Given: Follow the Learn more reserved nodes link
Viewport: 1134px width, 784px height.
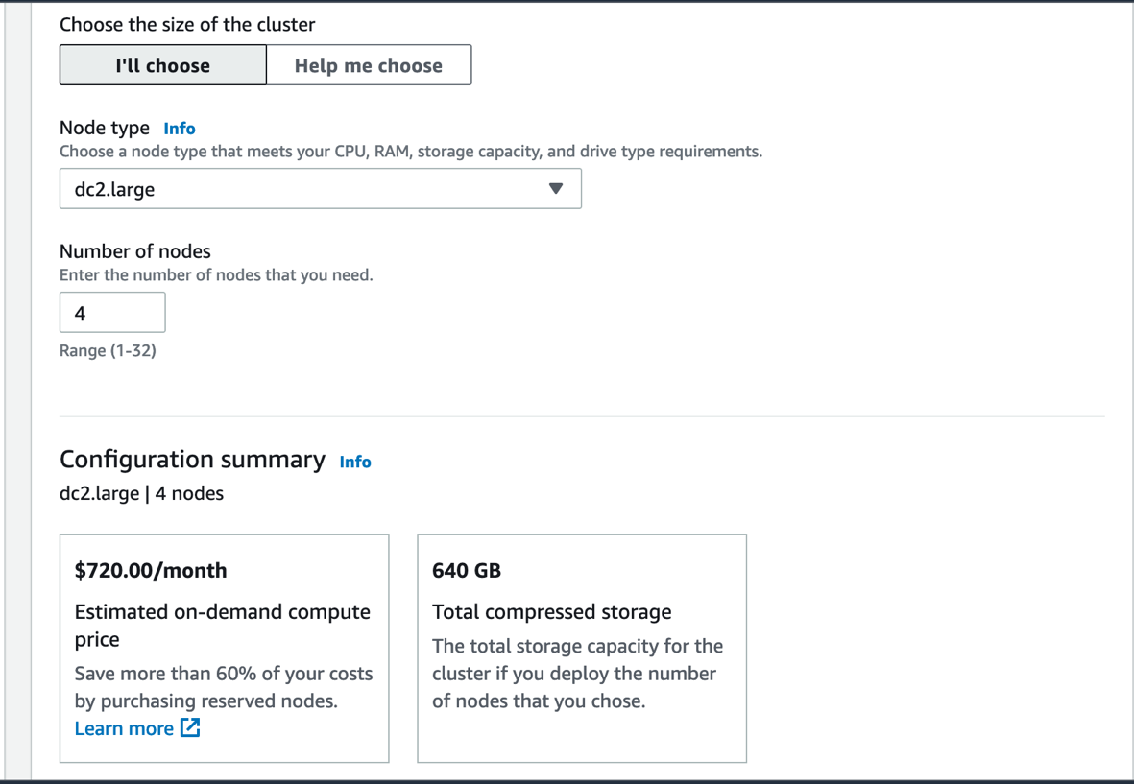Looking at the screenshot, I should click(x=124, y=728).
